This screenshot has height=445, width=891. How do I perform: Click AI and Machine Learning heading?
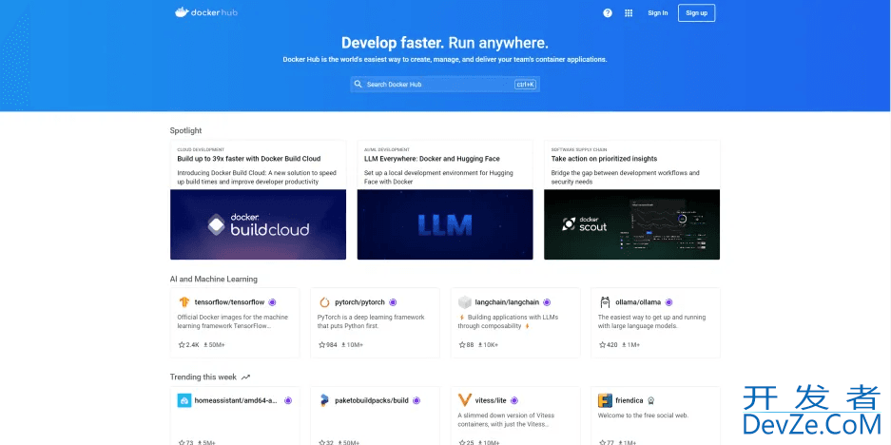click(x=214, y=279)
